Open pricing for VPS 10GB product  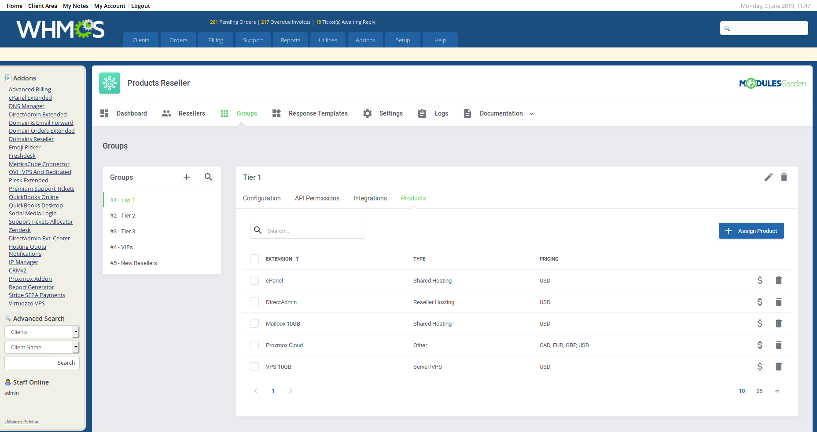pyautogui.click(x=760, y=367)
